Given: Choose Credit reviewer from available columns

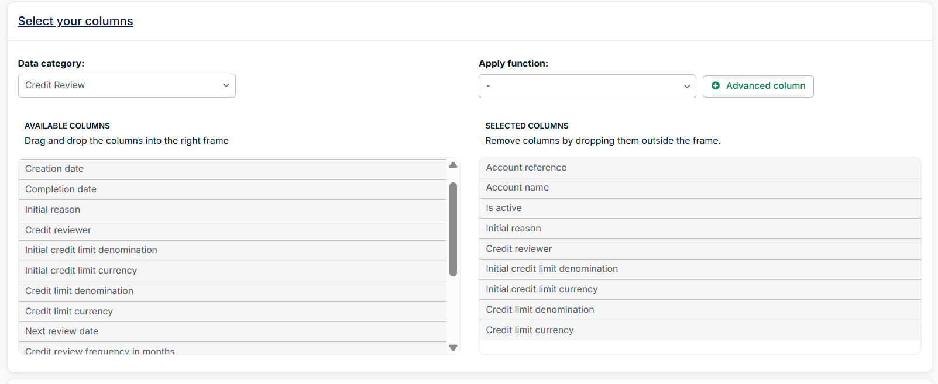Looking at the screenshot, I should click(58, 230).
